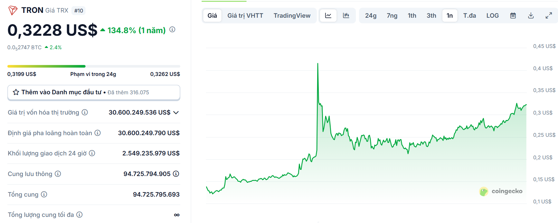This screenshot has width=558, height=223.
Task: Select the Giá chart tab
Action: coord(212,15)
